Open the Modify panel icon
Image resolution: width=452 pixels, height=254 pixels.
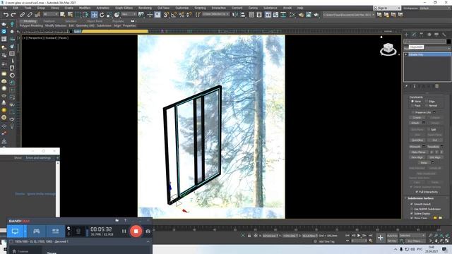tap(414, 35)
